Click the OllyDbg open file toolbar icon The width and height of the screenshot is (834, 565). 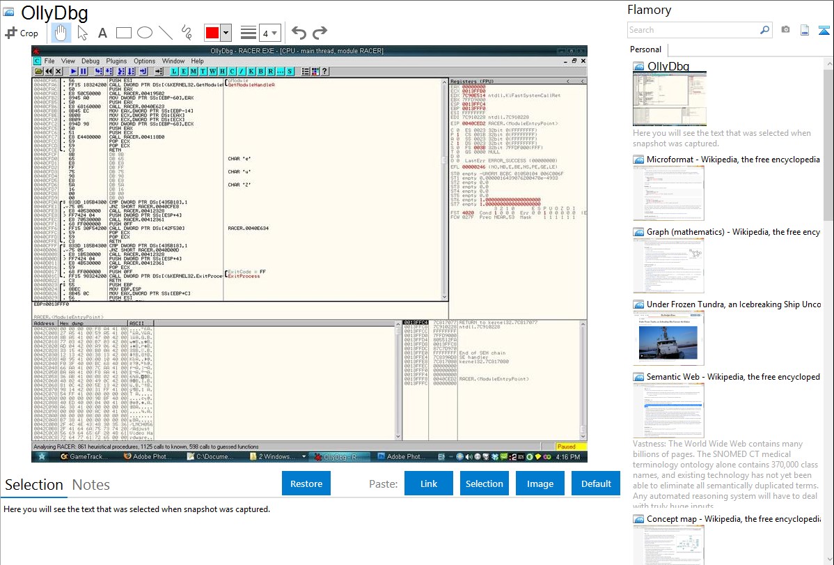tap(39, 71)
